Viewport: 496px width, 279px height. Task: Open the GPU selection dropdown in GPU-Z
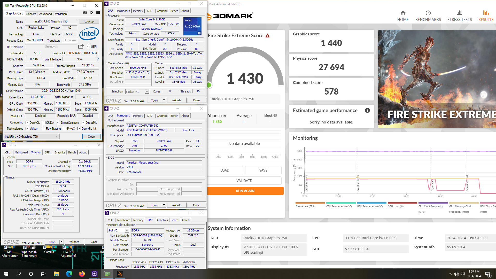pyautogui.click(x=32, y=137)
